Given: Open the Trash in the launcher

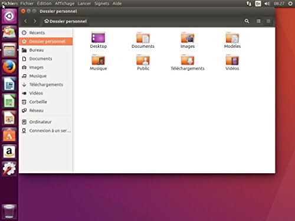Looking at the screenshot, I should click(x=9, y=212).
